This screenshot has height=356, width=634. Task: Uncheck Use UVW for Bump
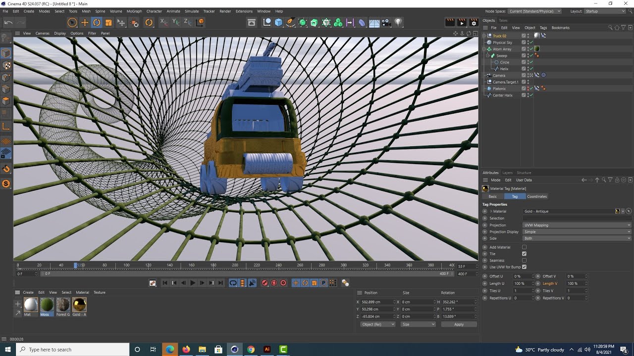point(524,267)
